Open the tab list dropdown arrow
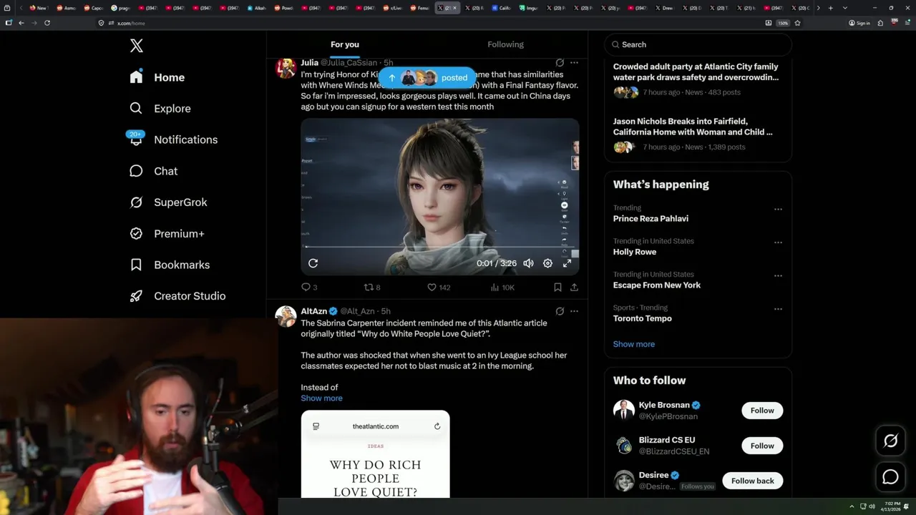 [845, 8]
